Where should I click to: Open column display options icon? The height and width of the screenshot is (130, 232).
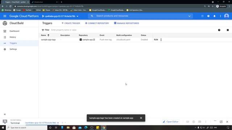(228, 30)
